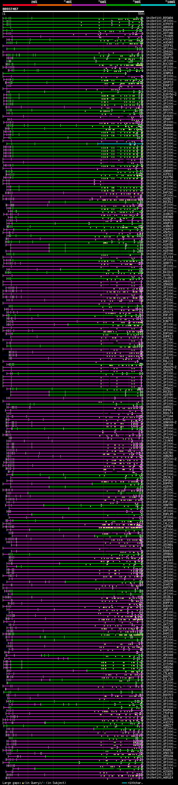Screen dimensions: 178x785
Task: Open hit UniRef100_A0E4N3
Action: (160, 42)
